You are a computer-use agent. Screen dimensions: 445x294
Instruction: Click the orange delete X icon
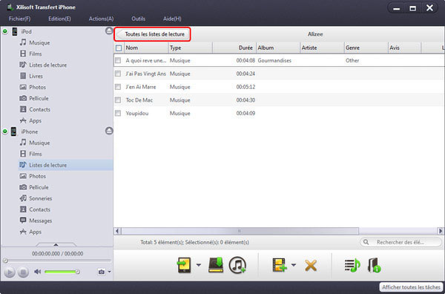click(x=311, y=266)
